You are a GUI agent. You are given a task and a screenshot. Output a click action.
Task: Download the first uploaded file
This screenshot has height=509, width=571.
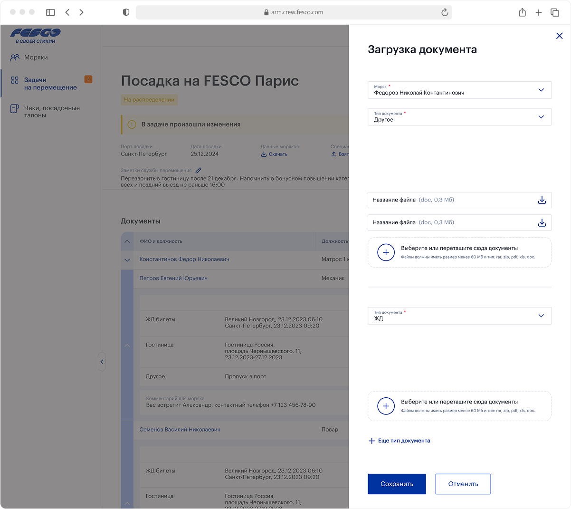click(542, 200)
